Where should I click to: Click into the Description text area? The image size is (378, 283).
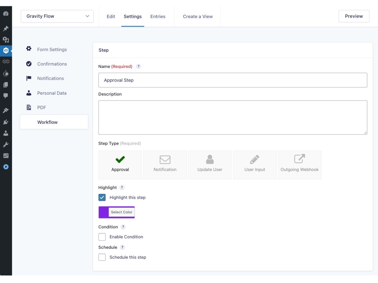tap(233, 118)
